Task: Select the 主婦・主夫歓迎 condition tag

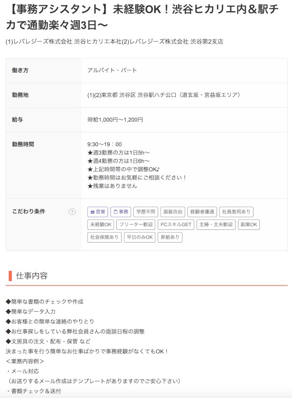Action: [216, 225]
